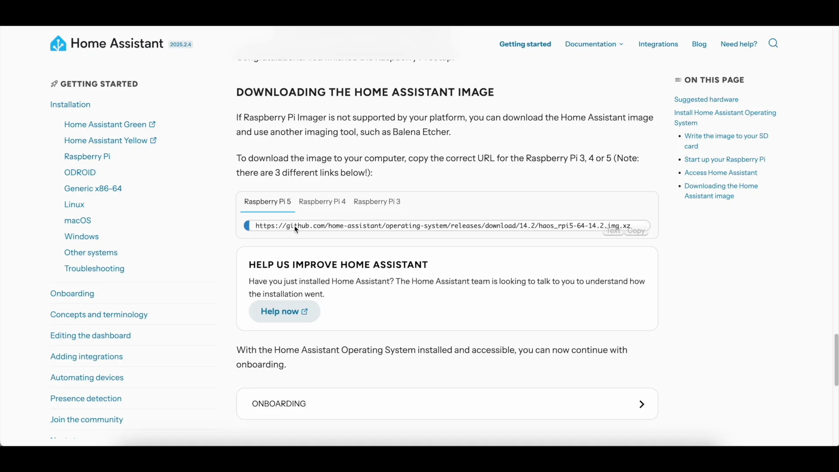Click the Text button next to Copy

click(614, 231)
